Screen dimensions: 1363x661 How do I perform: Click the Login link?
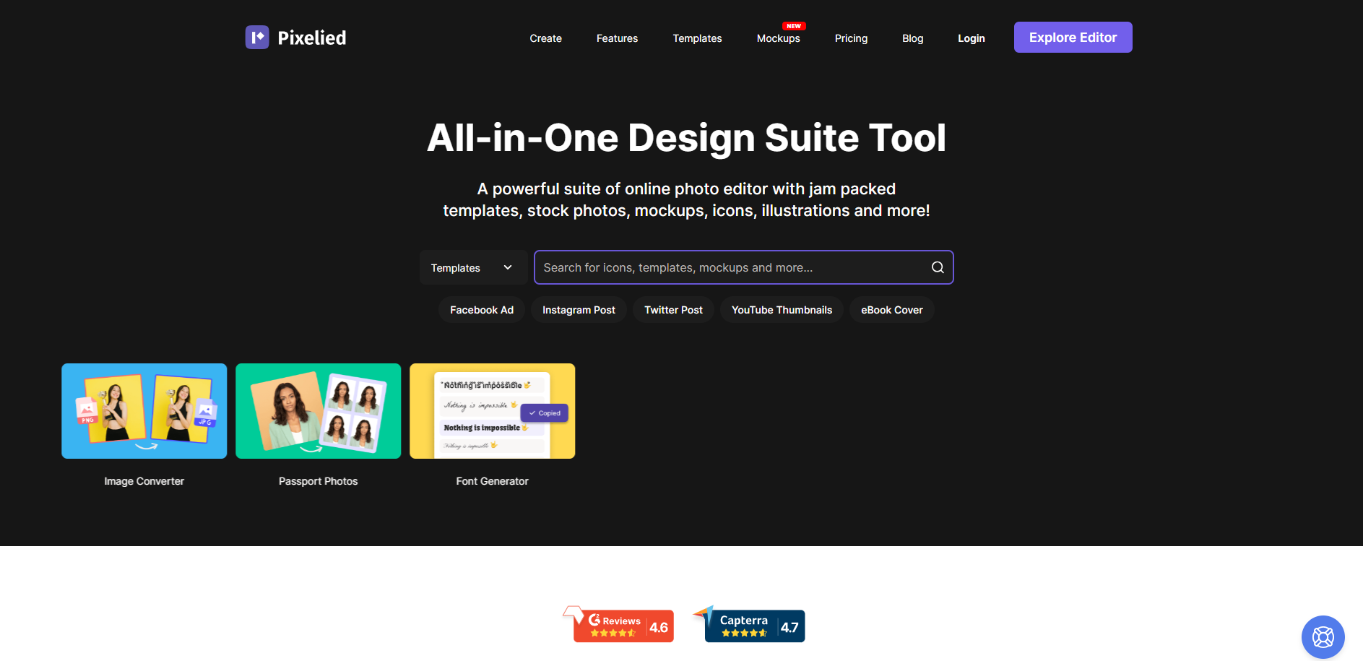tap(971, 38)
